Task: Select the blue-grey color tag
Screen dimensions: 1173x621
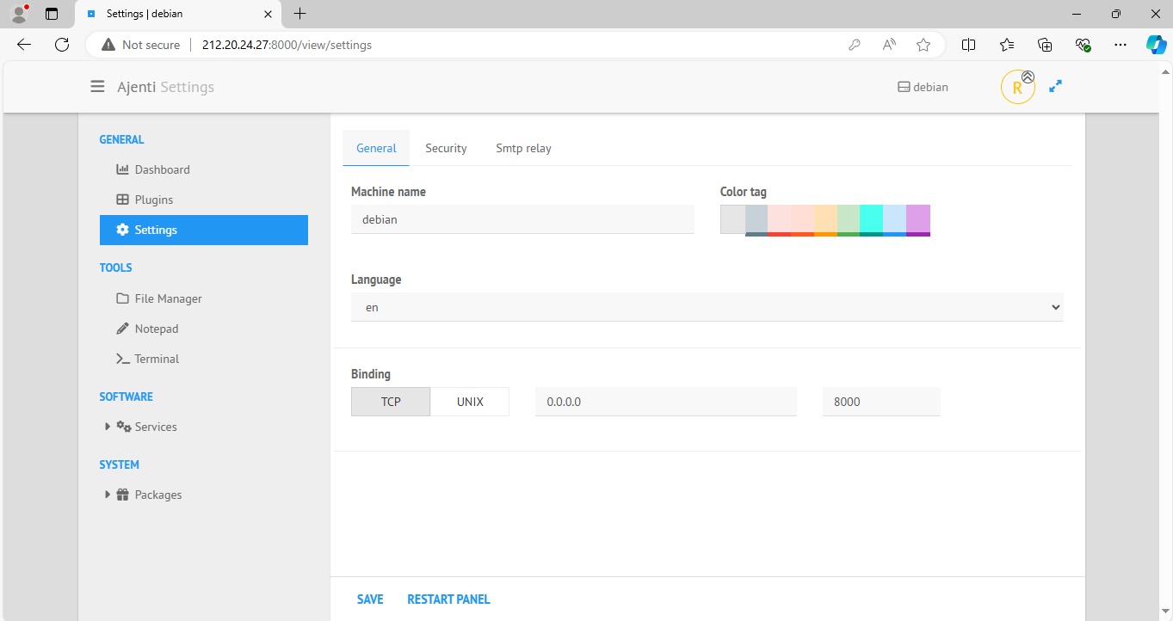Action: 756,220
